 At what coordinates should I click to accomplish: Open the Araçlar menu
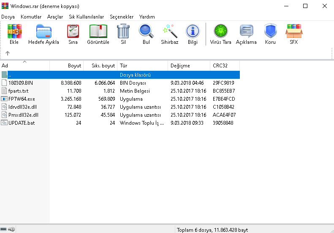click(x=55, y=17)
